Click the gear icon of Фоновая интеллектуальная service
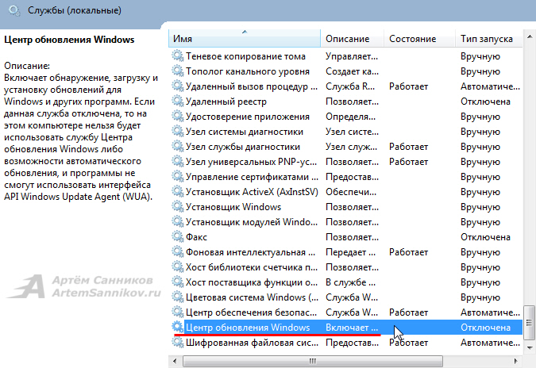The width and height of the screenshot is (536, 368). [x=177, y=251]
